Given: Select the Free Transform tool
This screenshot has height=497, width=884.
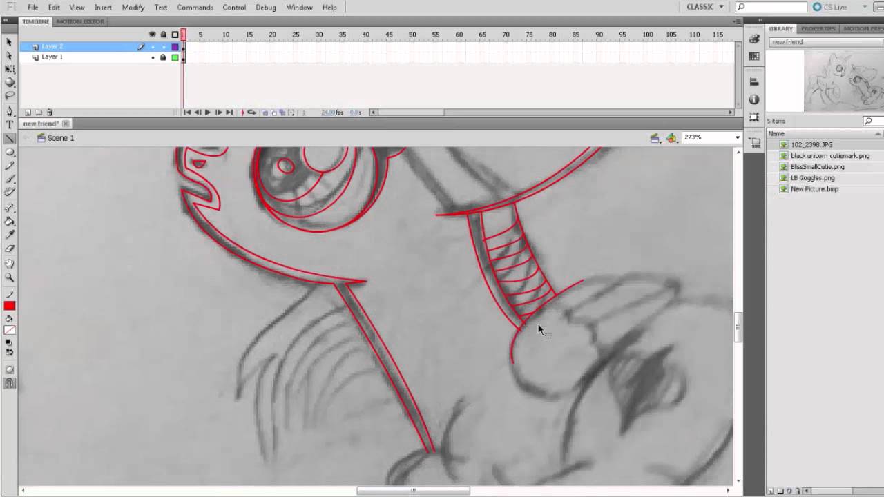Looking at the screenshot, I should click(10, 69).
